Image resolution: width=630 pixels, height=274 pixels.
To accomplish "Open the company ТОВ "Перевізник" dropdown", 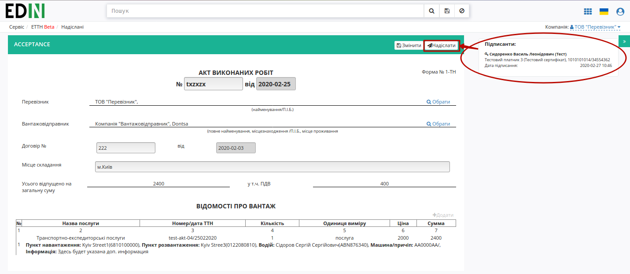I will point(595,27).
